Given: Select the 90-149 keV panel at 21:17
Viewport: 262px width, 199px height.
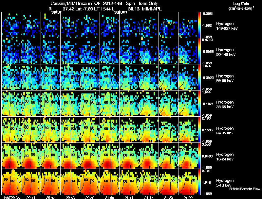Looking at the screenshot, I should pyautogui.click(x=149, y=51).
